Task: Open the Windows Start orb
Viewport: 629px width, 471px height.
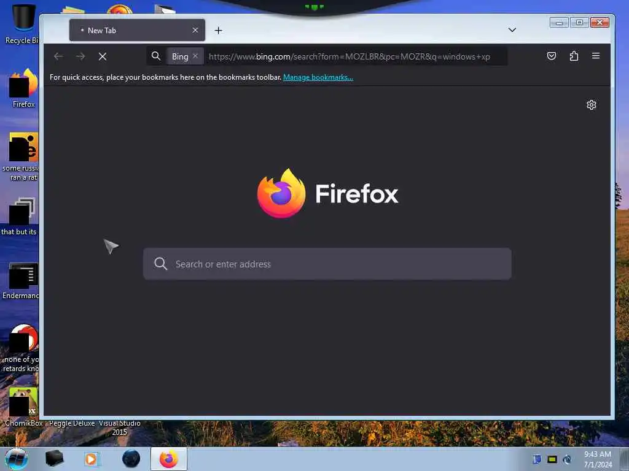Action: click(17, 459)
